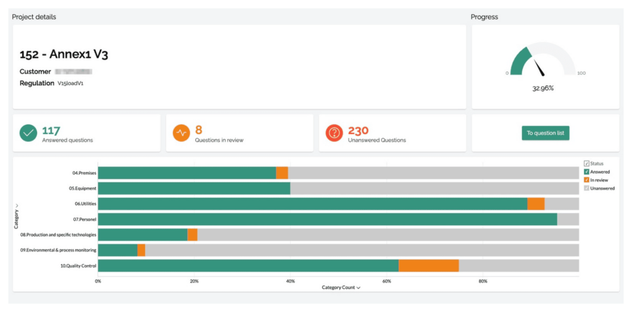Click the red Unanswered Questions question-mark icon
632x312 pixels.
click(x=334, y=133)
